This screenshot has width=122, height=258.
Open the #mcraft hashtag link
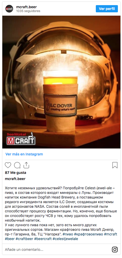point(110,234)
